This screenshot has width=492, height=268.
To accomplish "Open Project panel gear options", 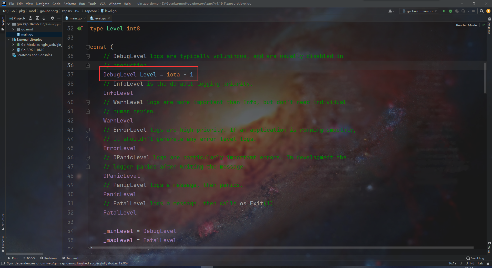I will pyautogui.click(x=52, y=18).
